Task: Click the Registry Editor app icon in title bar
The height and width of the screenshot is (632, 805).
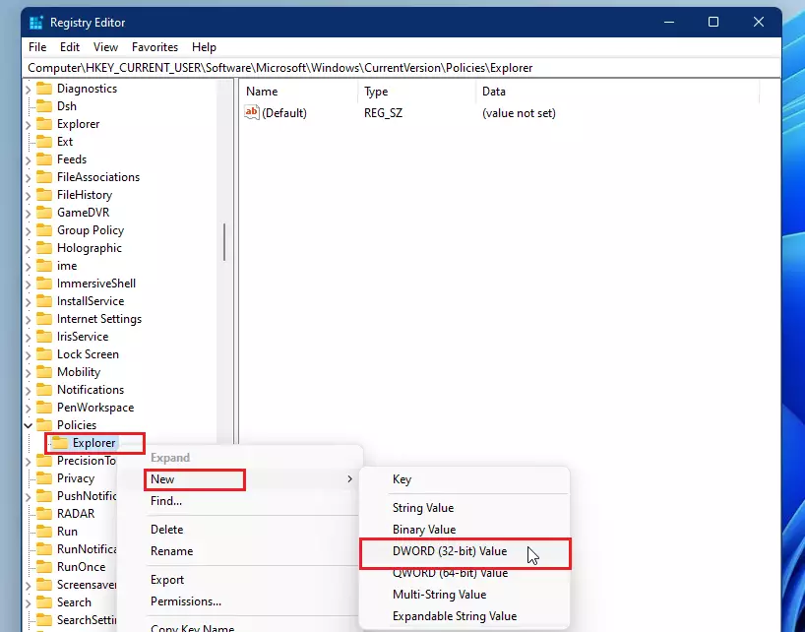Action: coord(36,23)
